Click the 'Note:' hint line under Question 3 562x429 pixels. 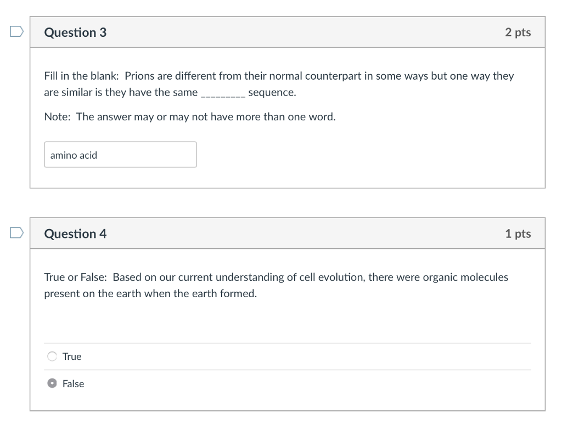point(189,116)
